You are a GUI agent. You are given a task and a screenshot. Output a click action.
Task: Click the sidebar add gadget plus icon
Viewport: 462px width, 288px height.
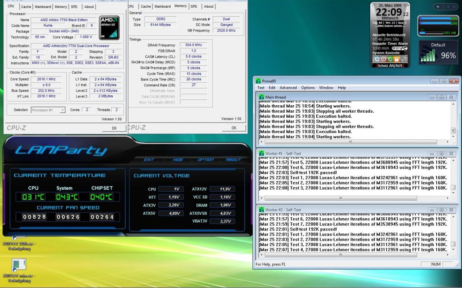tap(438, 7)
